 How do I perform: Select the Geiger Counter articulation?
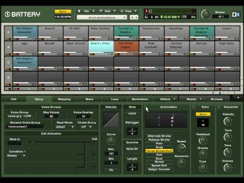159,169
